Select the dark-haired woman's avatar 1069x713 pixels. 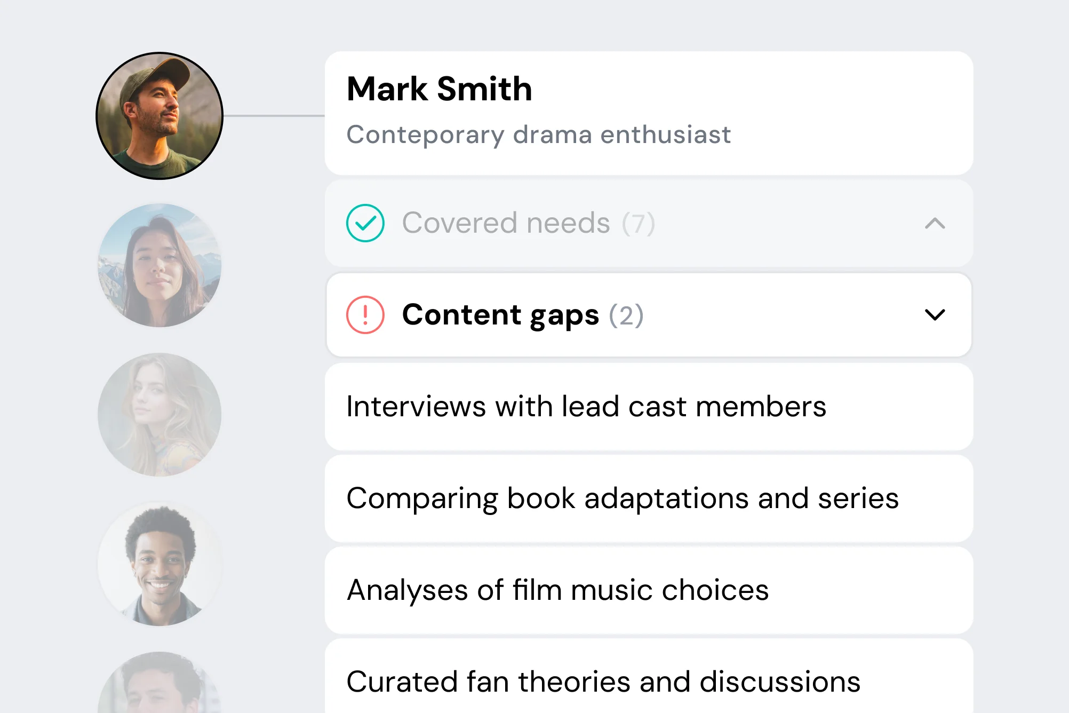pyautogui.click(x=159, y=265)
